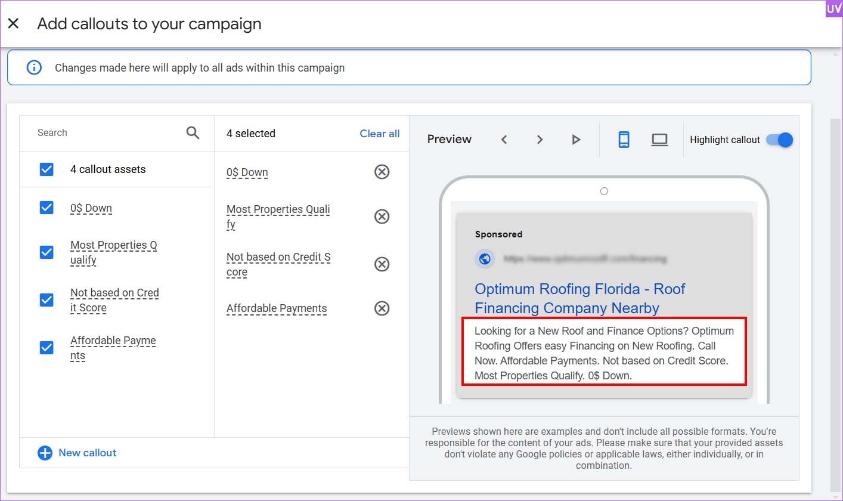Click Affordable Payments in the selected column
Image resolution: width=843 pixels, height=501 pixels.
277,308
